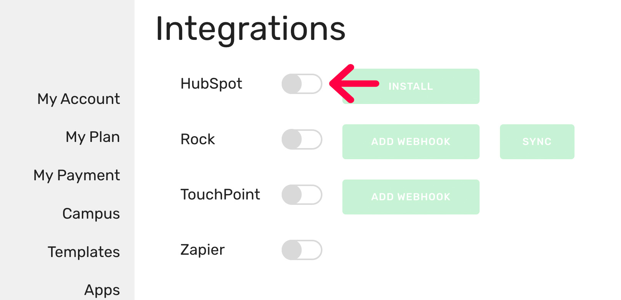Click the Install button for HubSpot
Viewport: 621px width, 300px height.
pyautogui.click(x=410, y=86)
